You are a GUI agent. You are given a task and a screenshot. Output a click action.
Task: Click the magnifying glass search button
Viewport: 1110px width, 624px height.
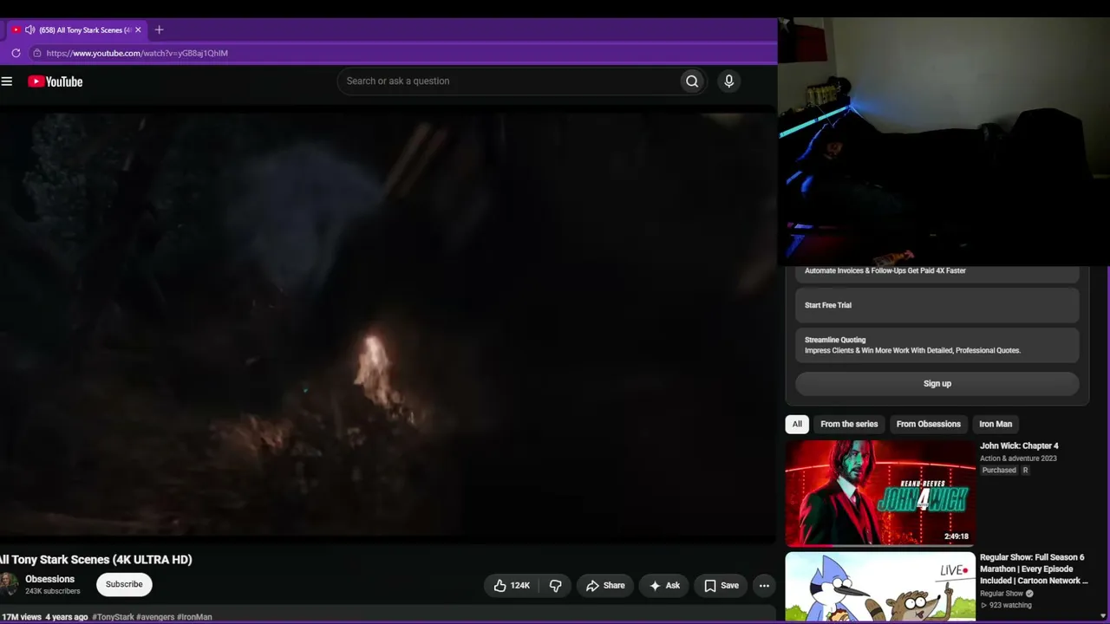pyautogui.click(x=692, y=81)
